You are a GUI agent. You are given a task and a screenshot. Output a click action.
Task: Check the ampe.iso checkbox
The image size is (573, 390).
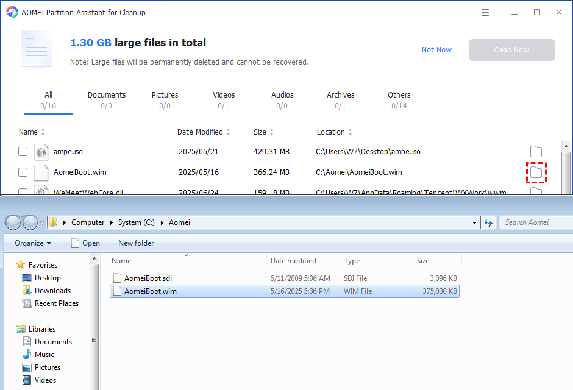click(23, 151)
